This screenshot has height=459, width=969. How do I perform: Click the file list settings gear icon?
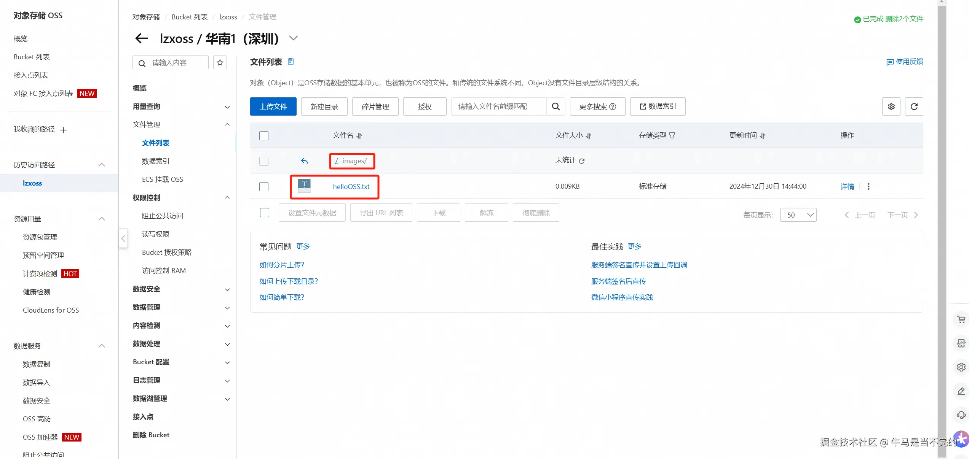(891, 106)
